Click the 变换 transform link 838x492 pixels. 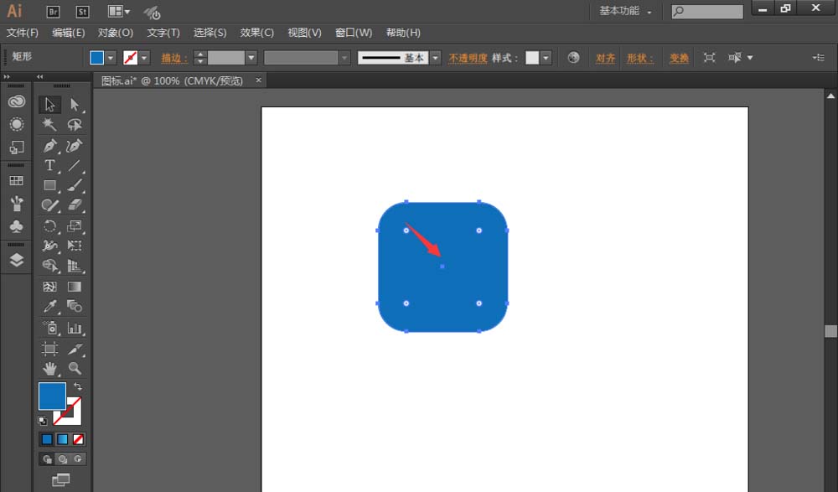[x=679, y=58]
